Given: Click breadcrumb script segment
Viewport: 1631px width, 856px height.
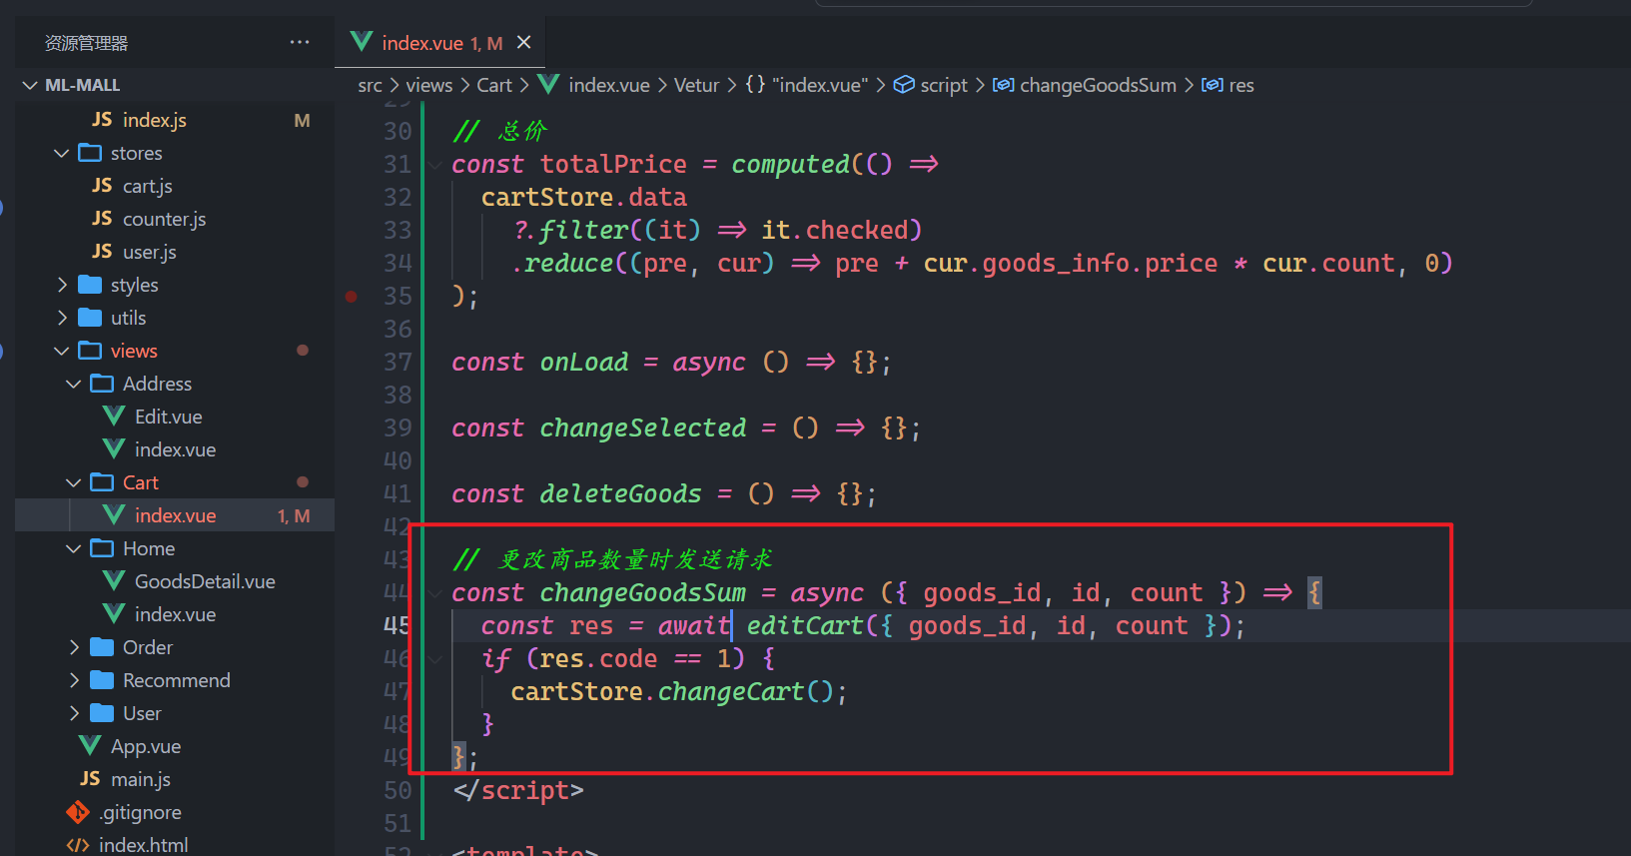Looking at the screenshot, I should (x=931, y=86).
